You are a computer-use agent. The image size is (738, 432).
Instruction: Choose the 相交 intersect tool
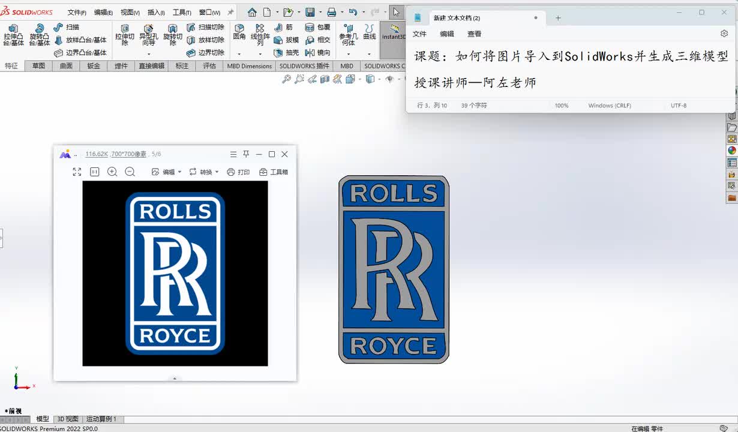click(317, 40)
